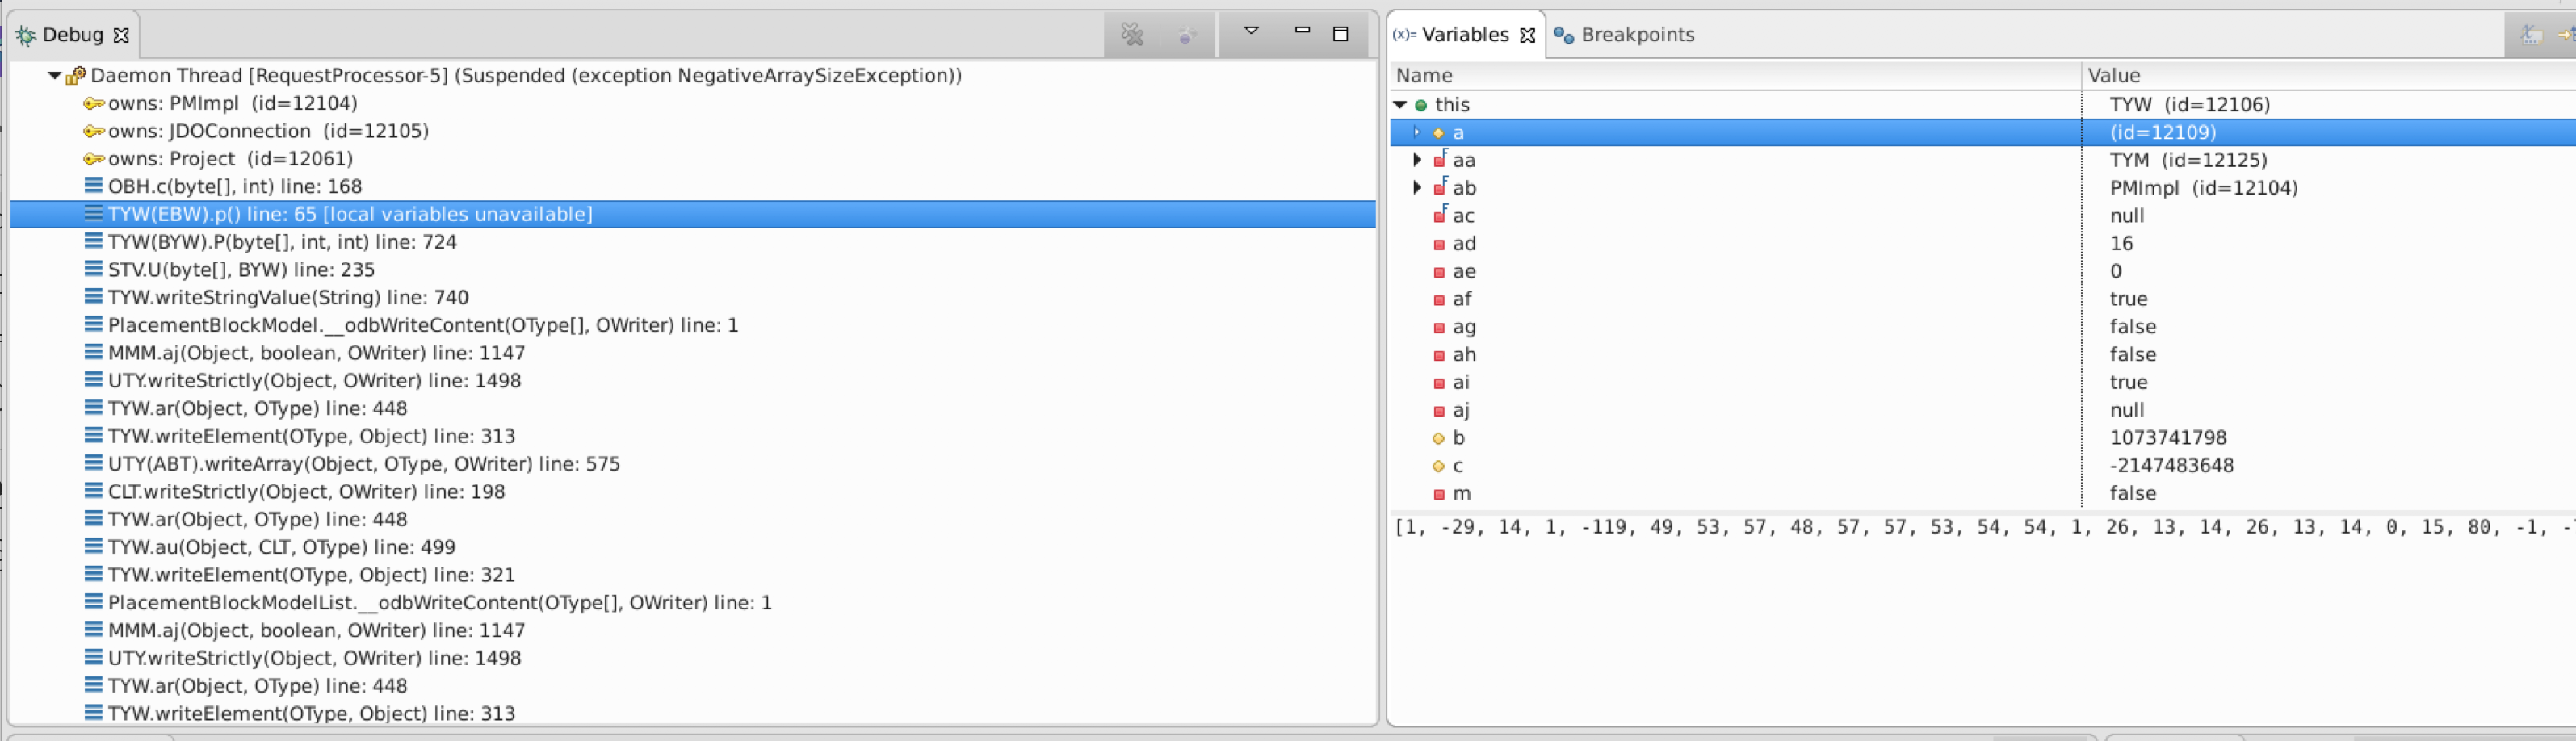Screen dimensions: 2576x741
Task: Click value -2147483648 of variable c
Action: [x=2171, y=466]
